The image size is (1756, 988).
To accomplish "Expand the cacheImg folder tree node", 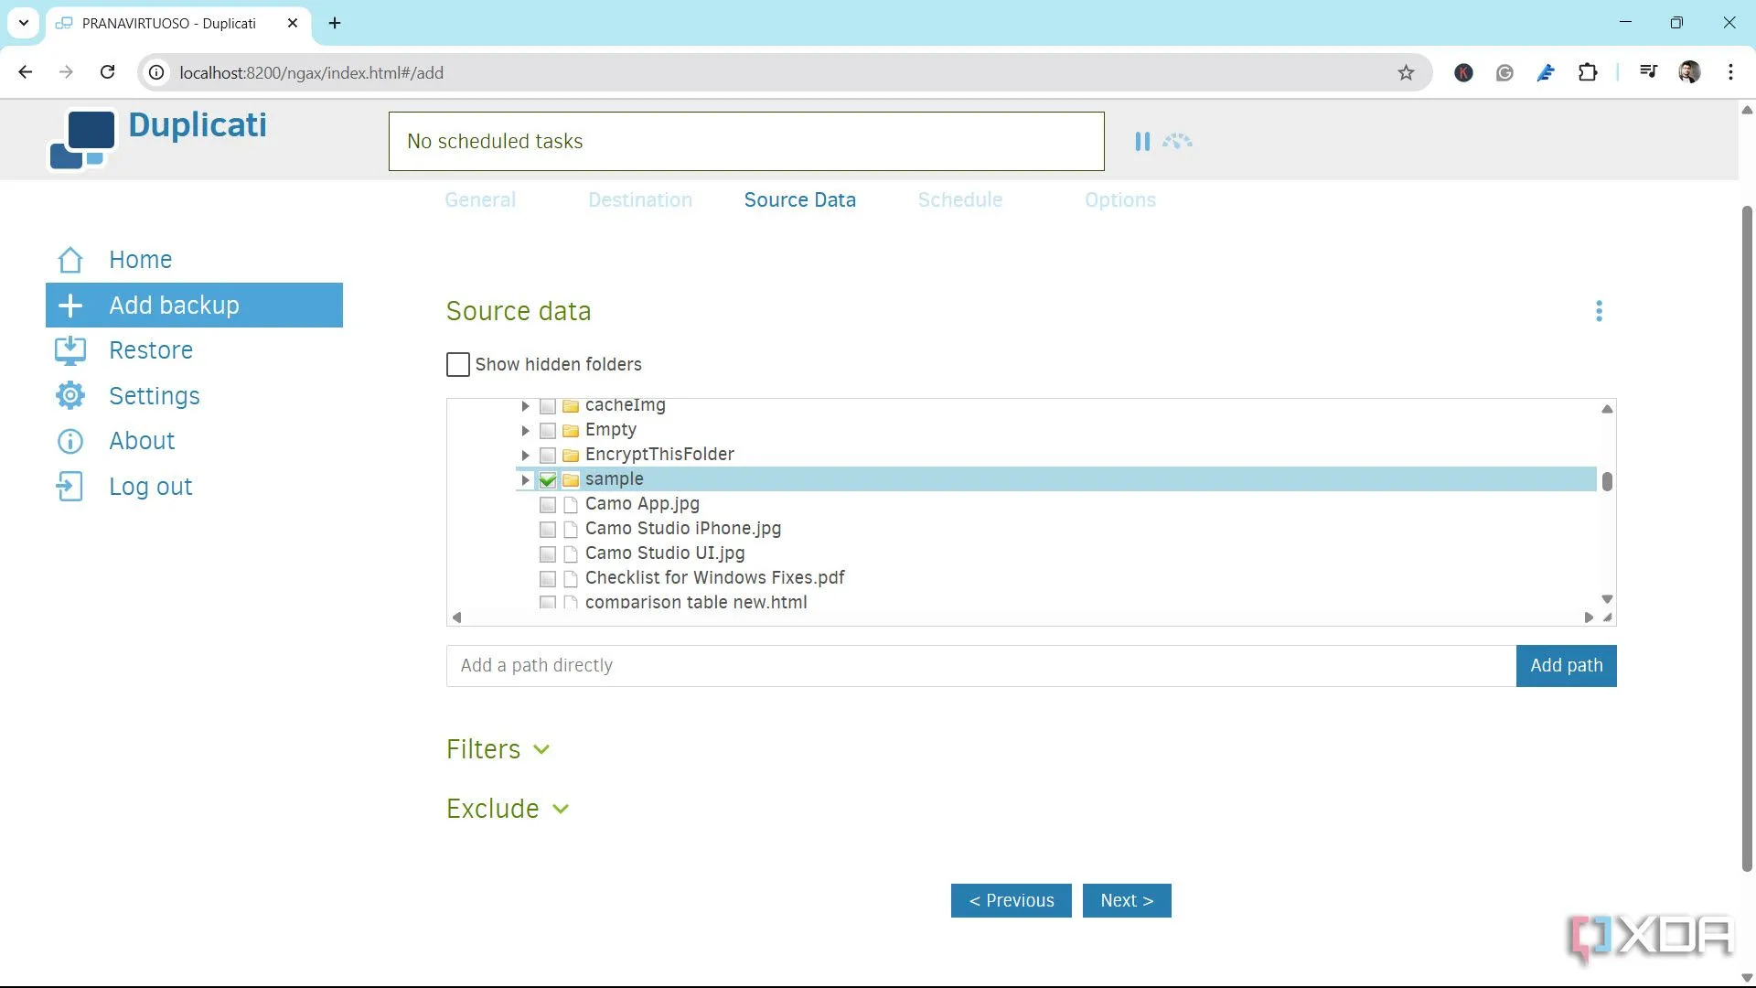I will pyautogui.click(x=525, y=405).
